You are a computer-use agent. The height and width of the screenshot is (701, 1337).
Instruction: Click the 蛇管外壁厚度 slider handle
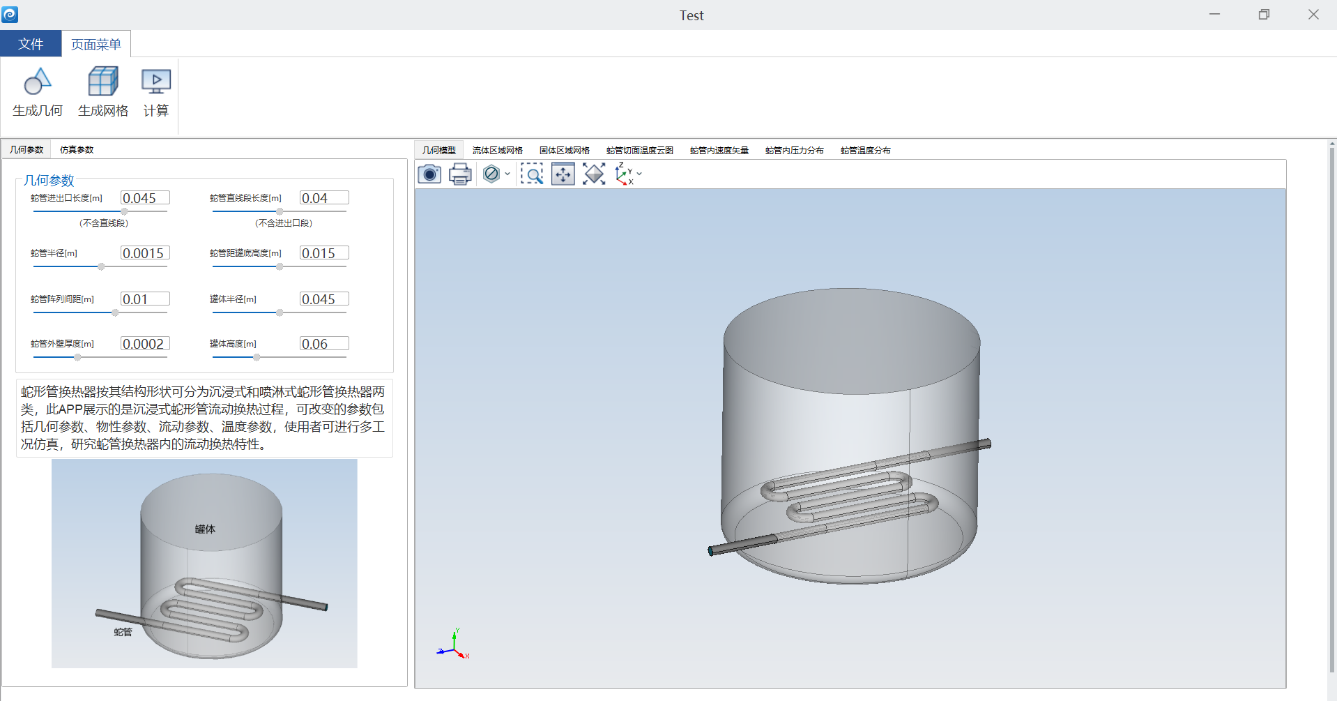click(77, 357)
